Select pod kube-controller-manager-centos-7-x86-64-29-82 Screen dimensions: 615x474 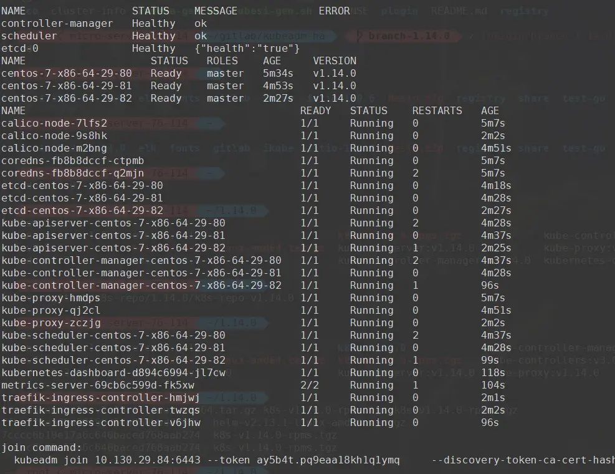141,286
